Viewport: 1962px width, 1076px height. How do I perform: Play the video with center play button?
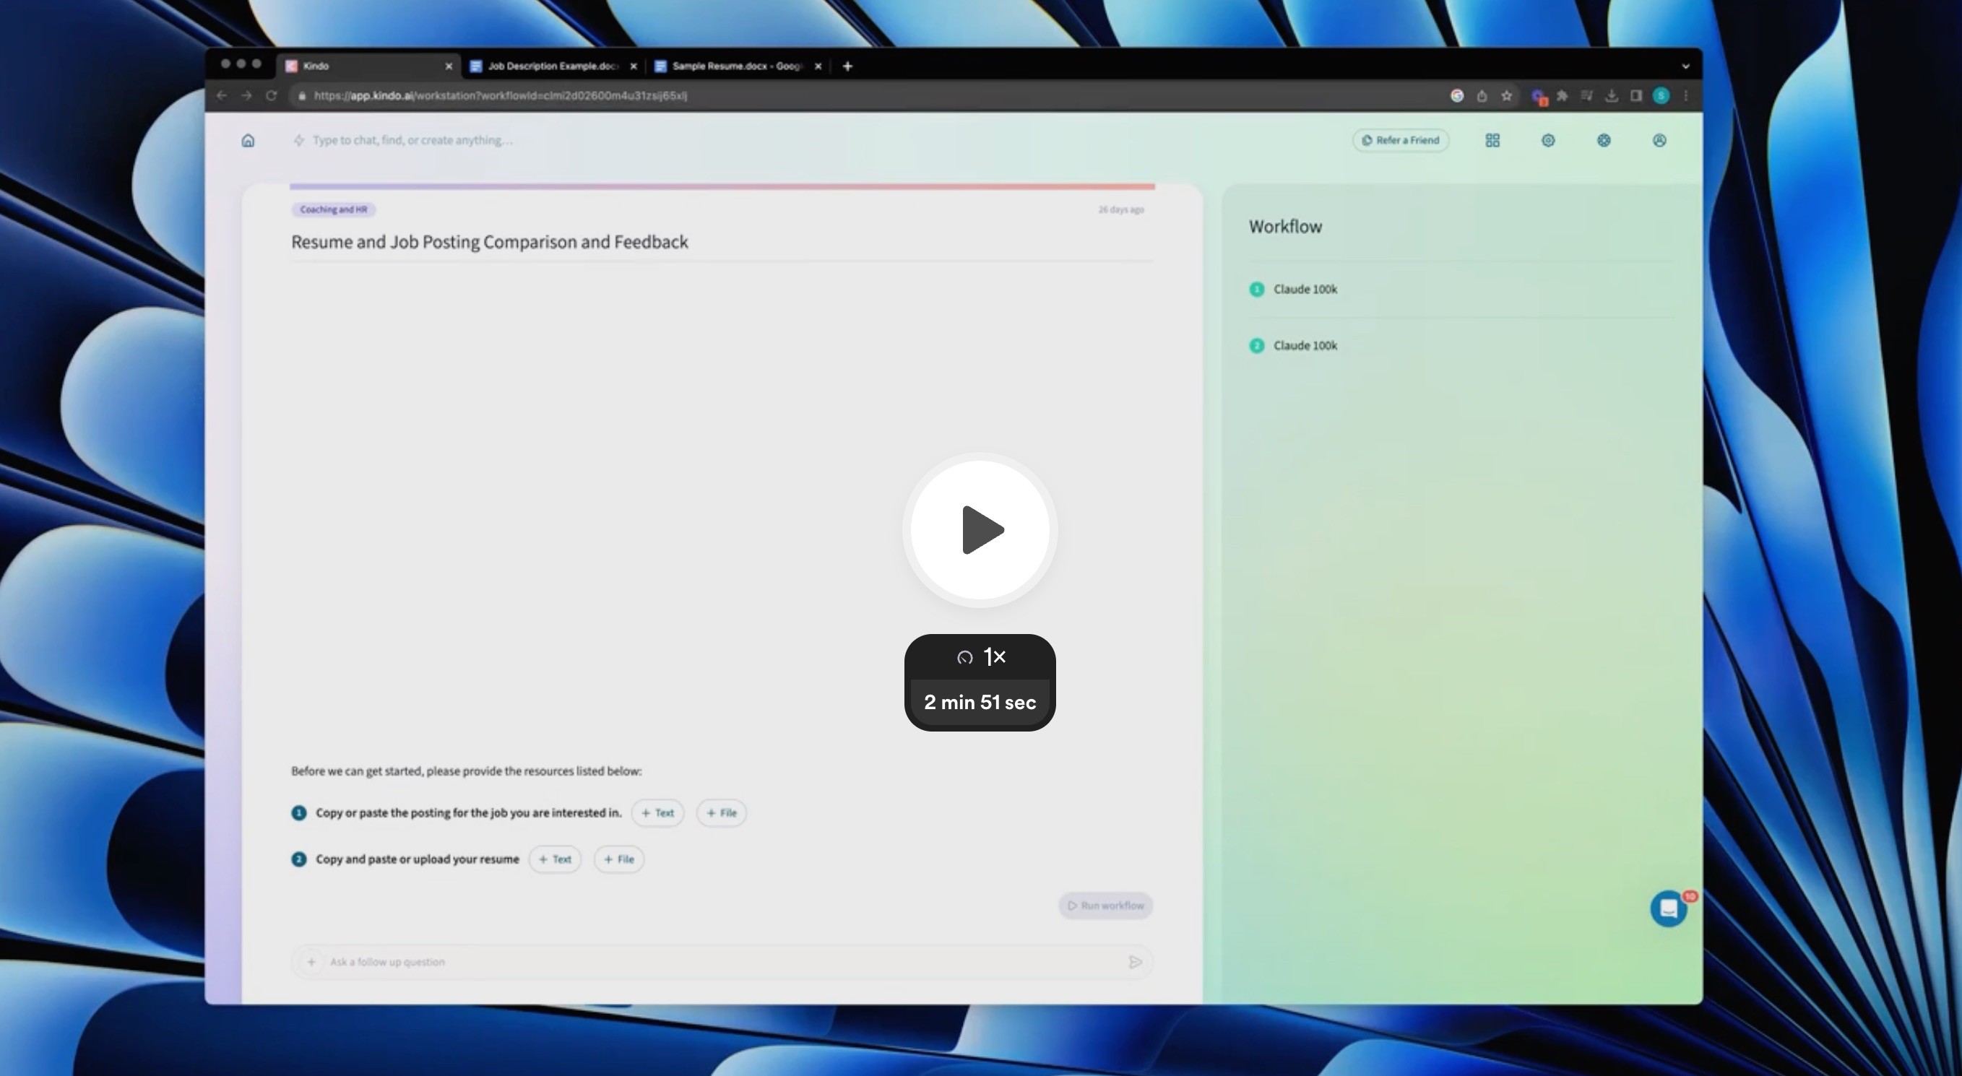pos(980,530)
